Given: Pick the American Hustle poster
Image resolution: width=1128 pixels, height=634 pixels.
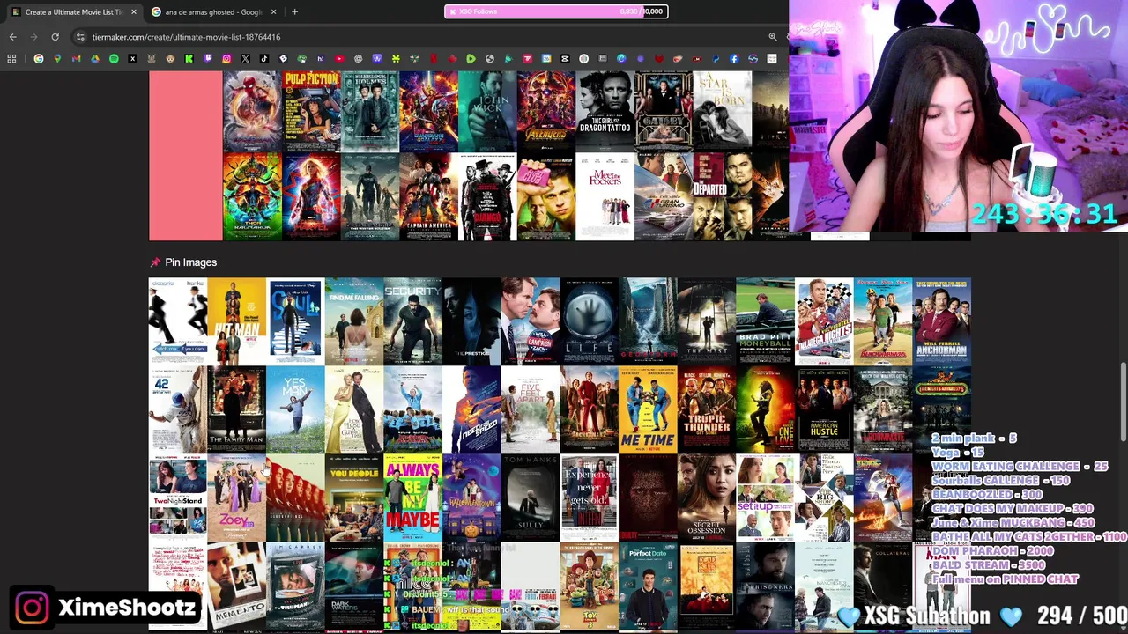Looking at the screenshot, I should tap(824, 409).
